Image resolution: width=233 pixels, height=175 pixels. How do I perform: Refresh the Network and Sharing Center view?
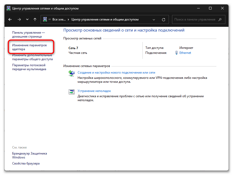click(x=164, y=19)
